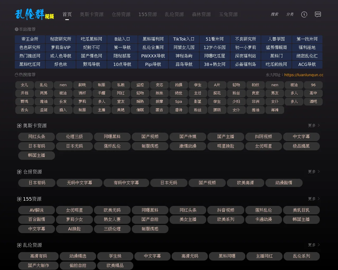Screen dimensions: 338x270
Task: Open the 10点导航 recommended link
Action: (122, 64)
